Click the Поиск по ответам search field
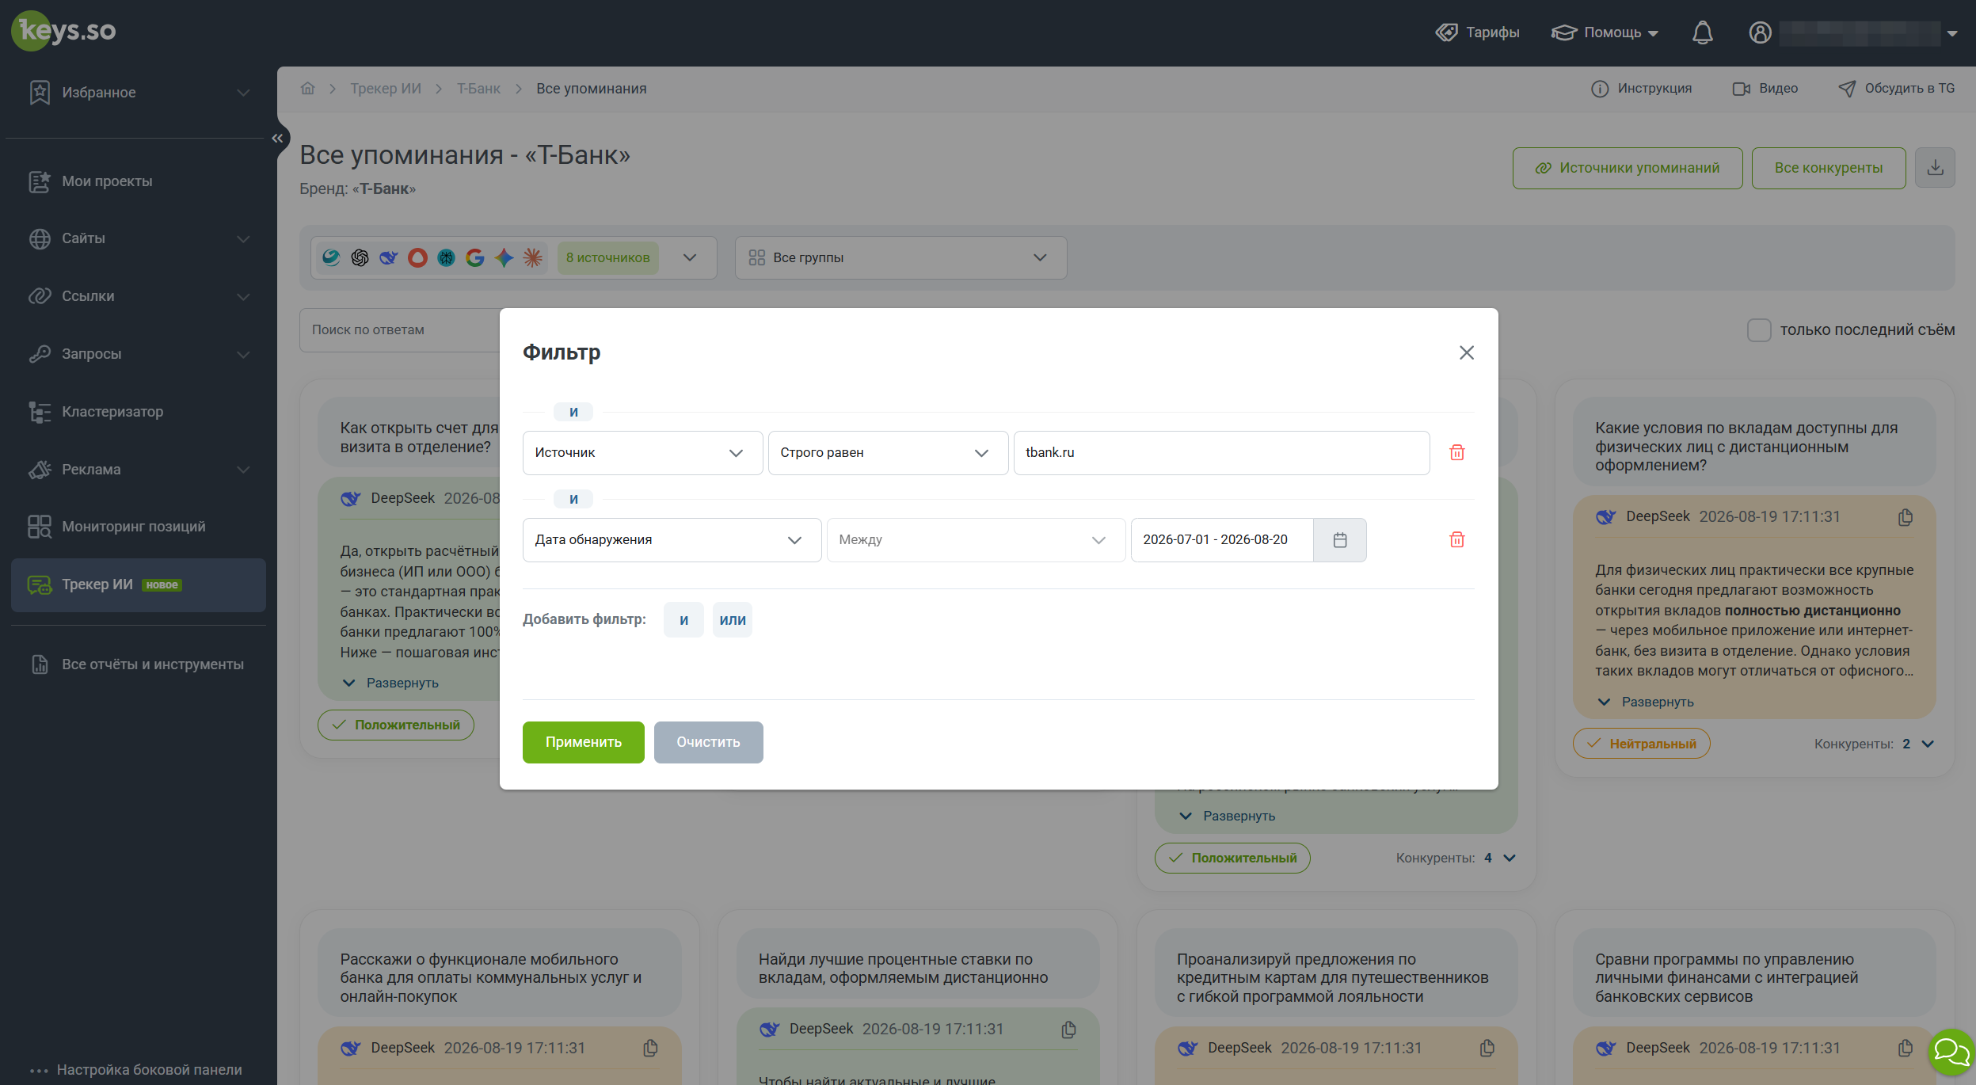Screen dimensions: 1976x1085 coord(400,330)
